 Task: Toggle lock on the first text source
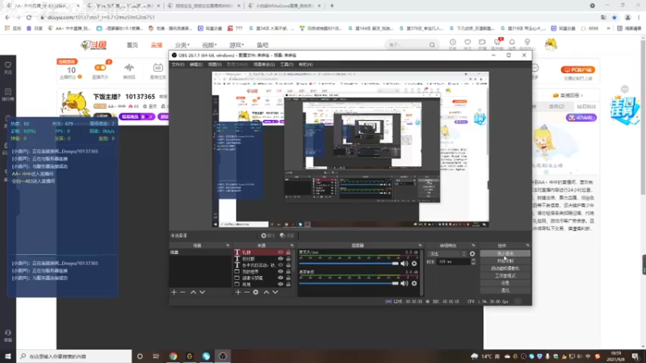pyautogui.click(x=288, y=252)
